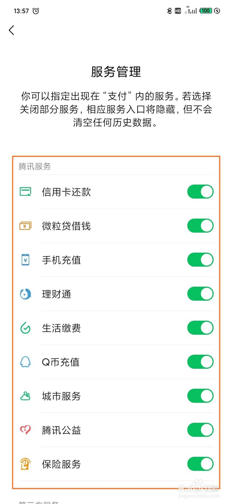Tap the utilities payment checkmark icon
Viewport: 232px width, 504px height.
point(25,328)
